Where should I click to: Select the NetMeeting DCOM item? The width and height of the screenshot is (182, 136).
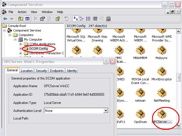pos(162,95)
